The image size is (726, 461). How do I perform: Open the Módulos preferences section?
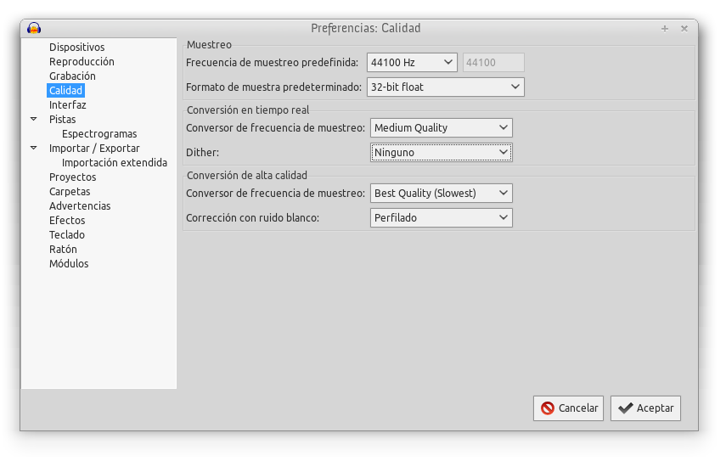pyautogui.click(x=69, y=264)
